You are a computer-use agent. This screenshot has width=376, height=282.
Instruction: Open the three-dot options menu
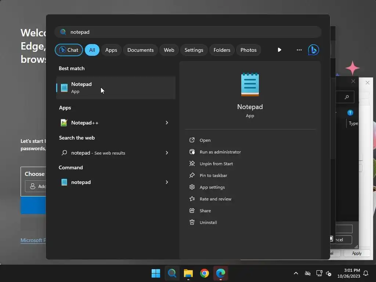click(299, 50)
